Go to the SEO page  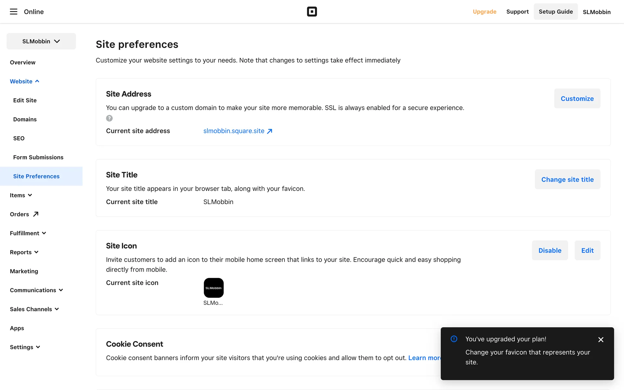pyautogui.click(x=19, y=138)
